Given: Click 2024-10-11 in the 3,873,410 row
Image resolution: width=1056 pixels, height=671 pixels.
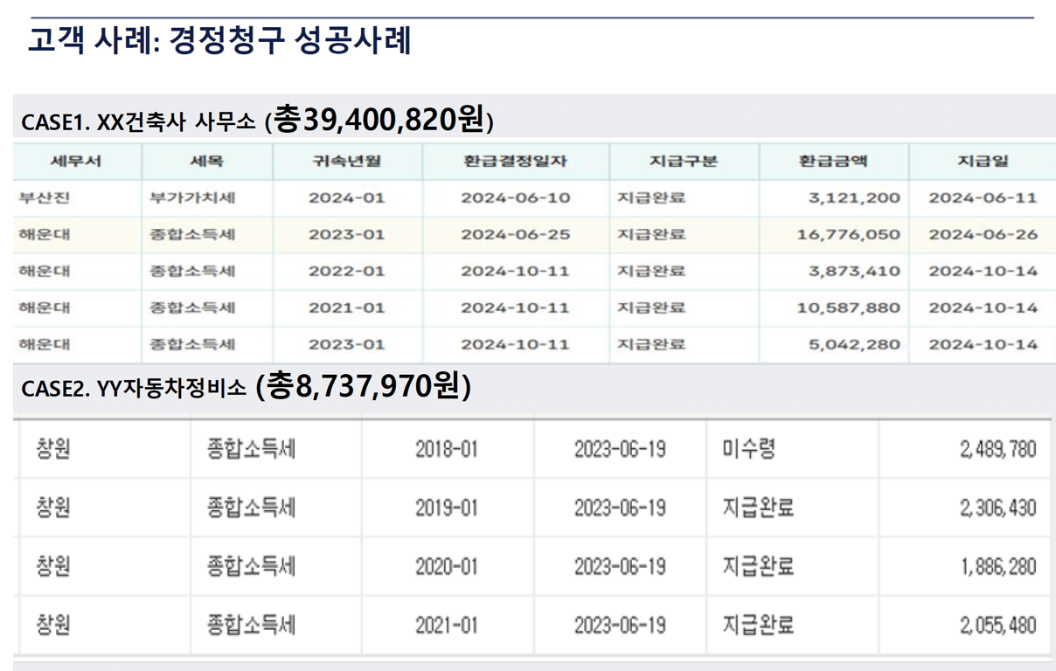Looking at the screenshot, I should [516, 272].
